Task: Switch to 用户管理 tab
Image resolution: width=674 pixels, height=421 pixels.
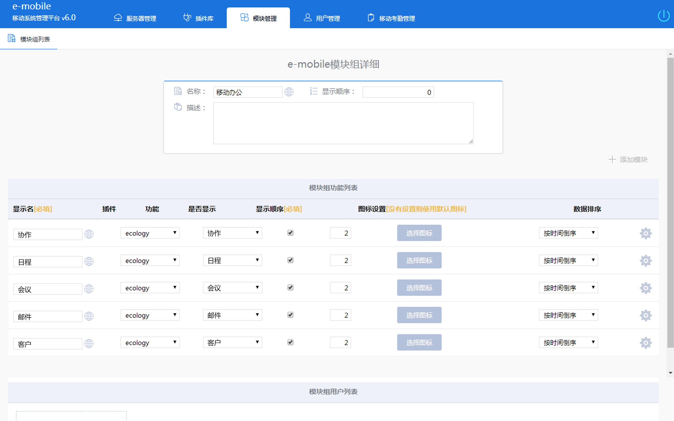Action: click(x=322, y=18)
